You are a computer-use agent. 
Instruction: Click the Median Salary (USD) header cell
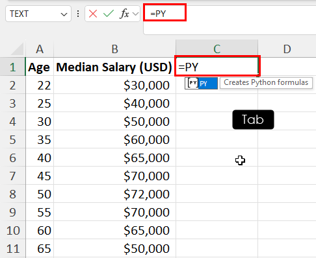click(x=114, y=67)
